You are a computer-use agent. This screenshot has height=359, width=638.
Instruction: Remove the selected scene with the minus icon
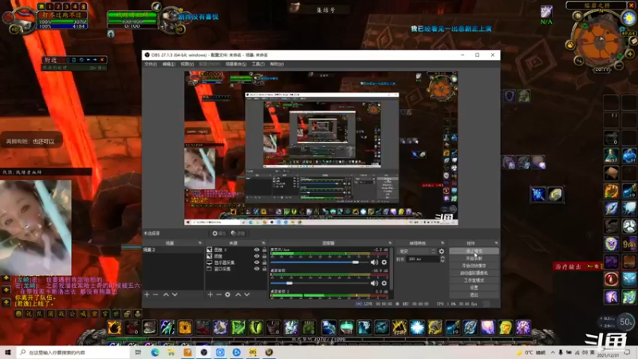(x=156, y=294)
